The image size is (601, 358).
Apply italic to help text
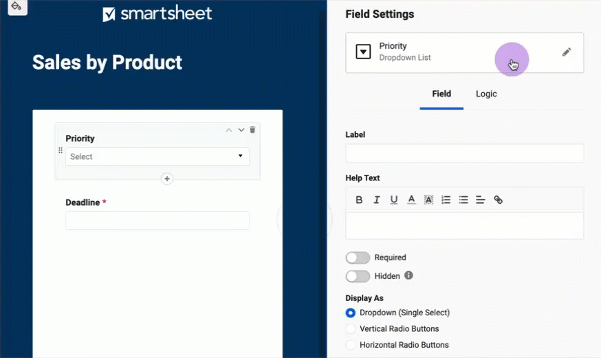pos(376,200)
